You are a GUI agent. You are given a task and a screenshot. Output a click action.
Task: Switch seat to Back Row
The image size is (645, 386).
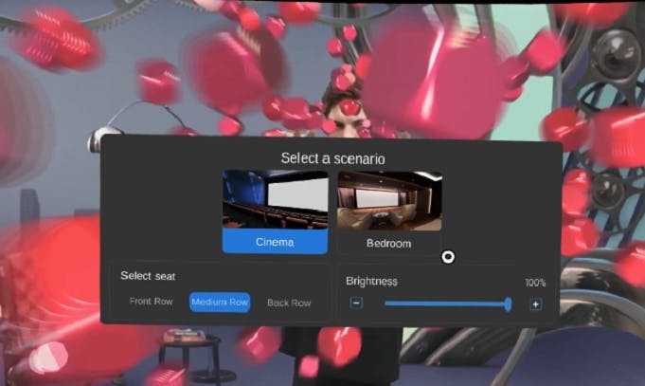288,303
